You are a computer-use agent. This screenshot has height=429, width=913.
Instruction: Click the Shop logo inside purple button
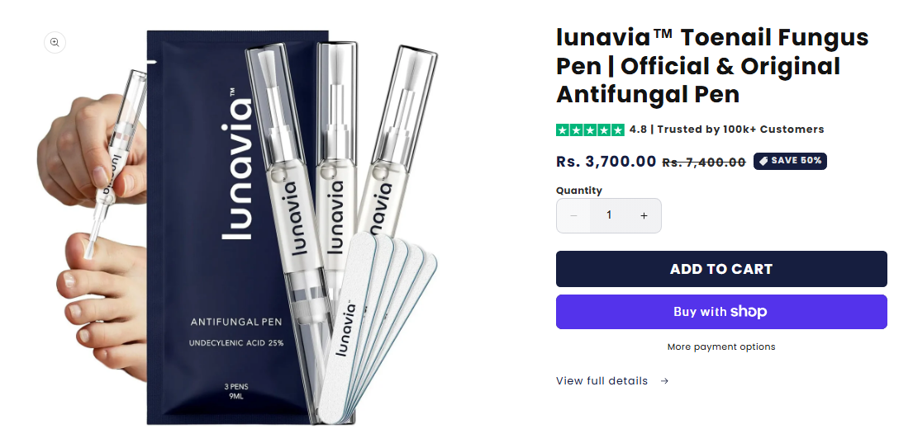749,312
